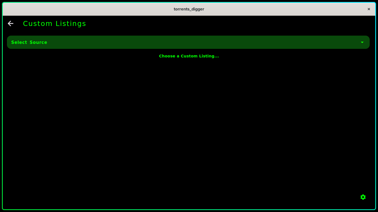
Task: Click the dropdown arrow beside Select Source
Action: pos(362,42)
